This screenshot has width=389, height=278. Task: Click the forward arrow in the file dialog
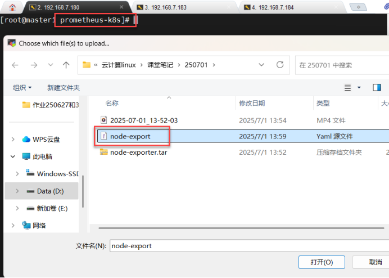(x=33, y=65)
